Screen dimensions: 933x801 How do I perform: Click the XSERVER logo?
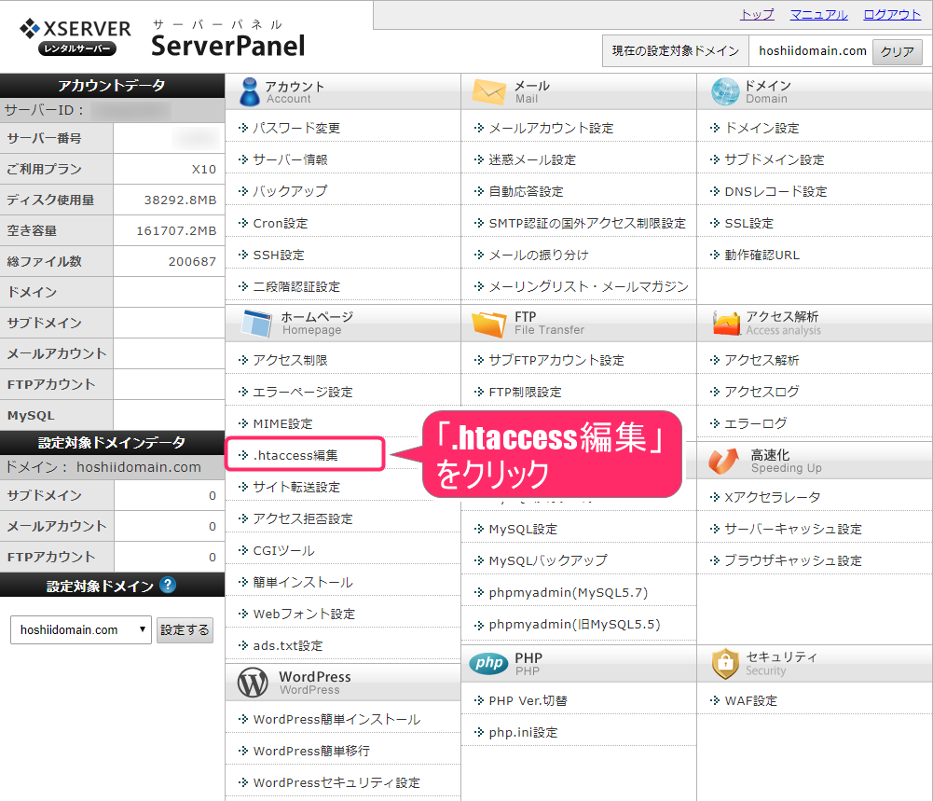75,37
